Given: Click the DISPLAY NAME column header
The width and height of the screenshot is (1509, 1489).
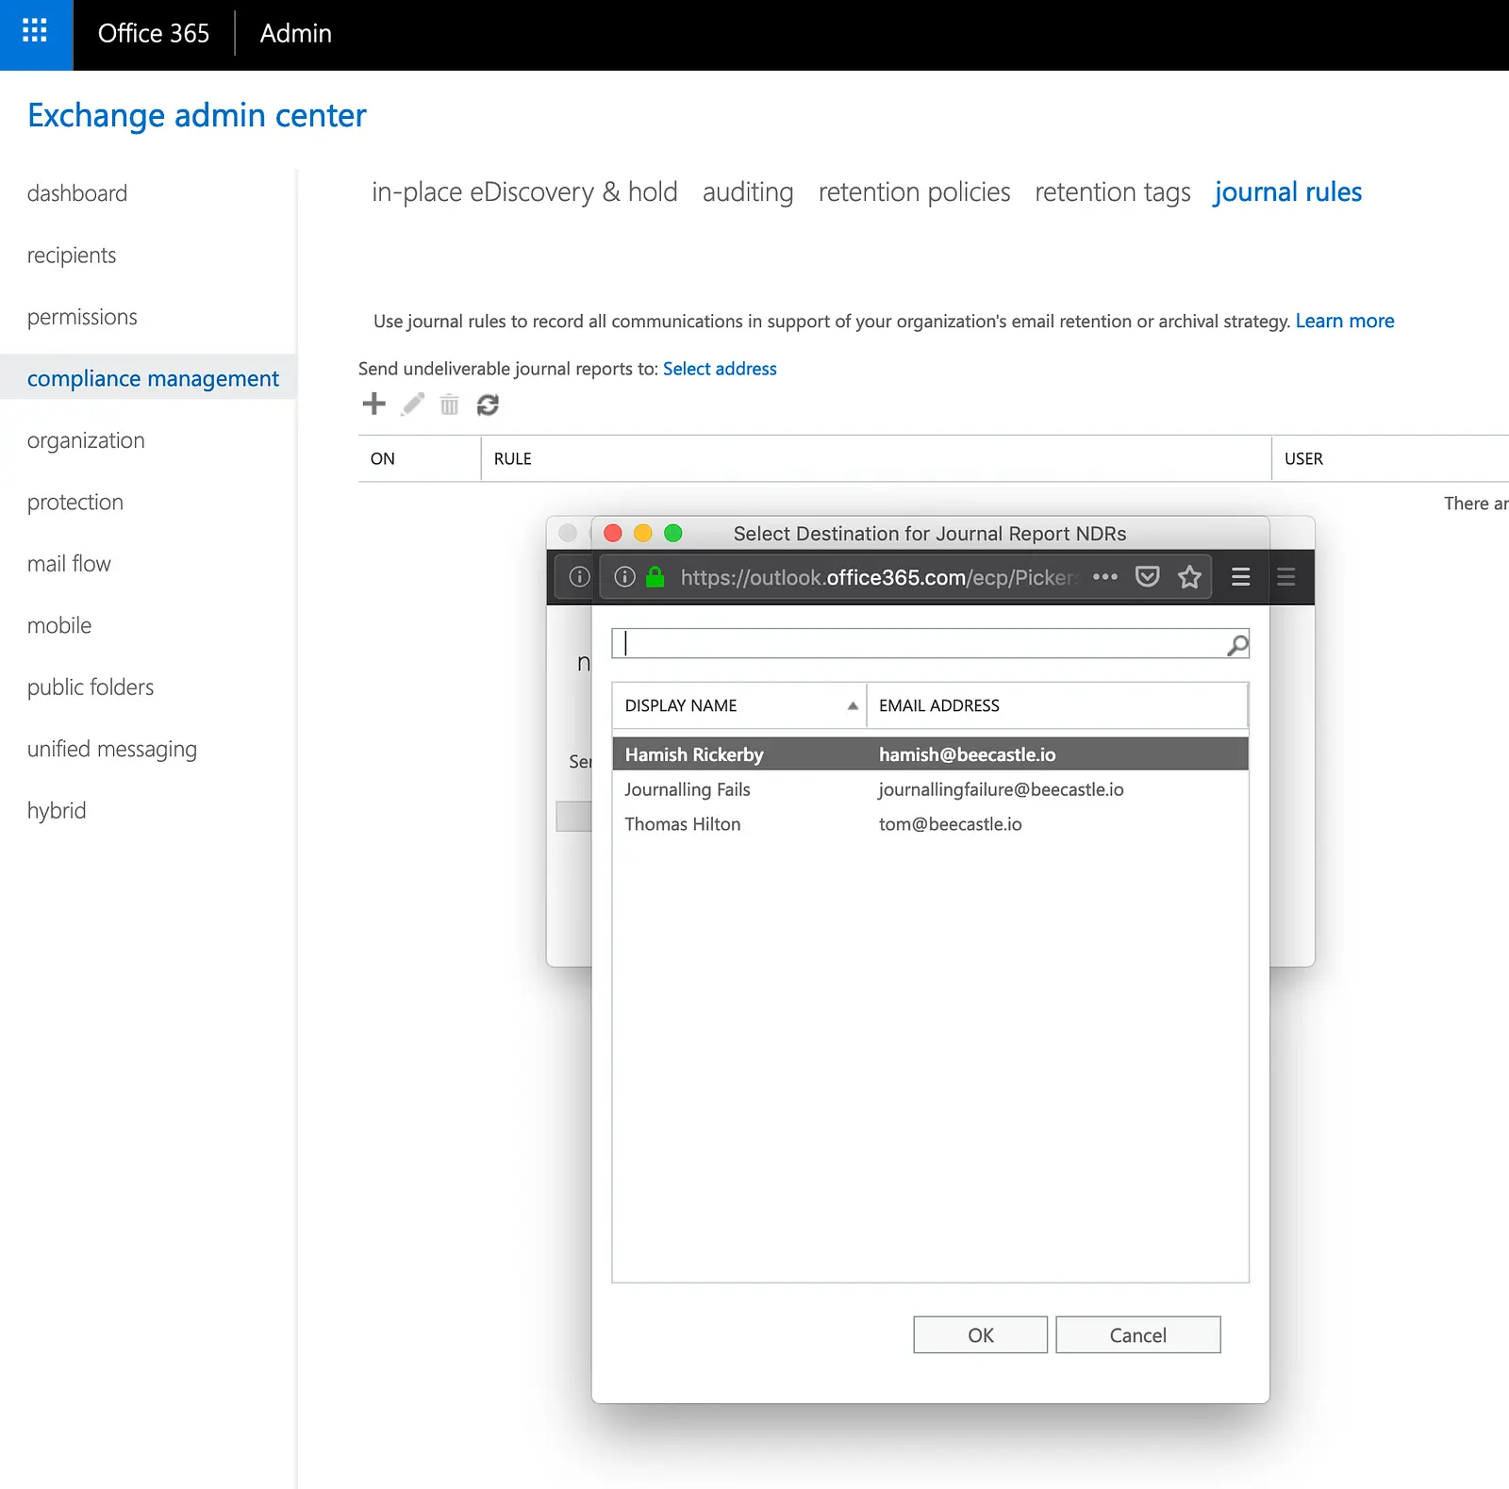Looking at the screenshot, I should (739, 705).
